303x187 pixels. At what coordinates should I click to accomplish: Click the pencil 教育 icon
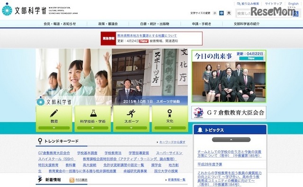54,113
